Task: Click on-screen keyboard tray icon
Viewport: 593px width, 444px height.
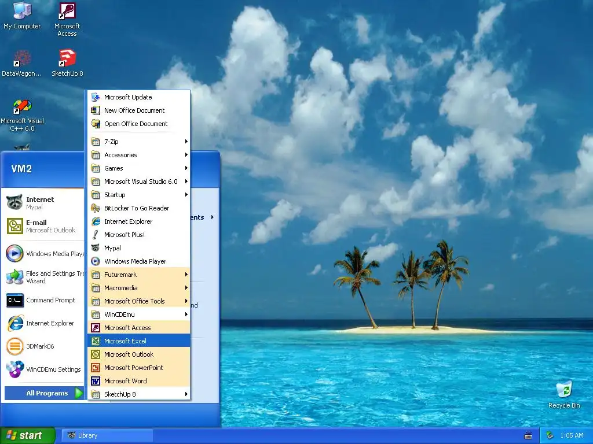Action: (528, 436)
